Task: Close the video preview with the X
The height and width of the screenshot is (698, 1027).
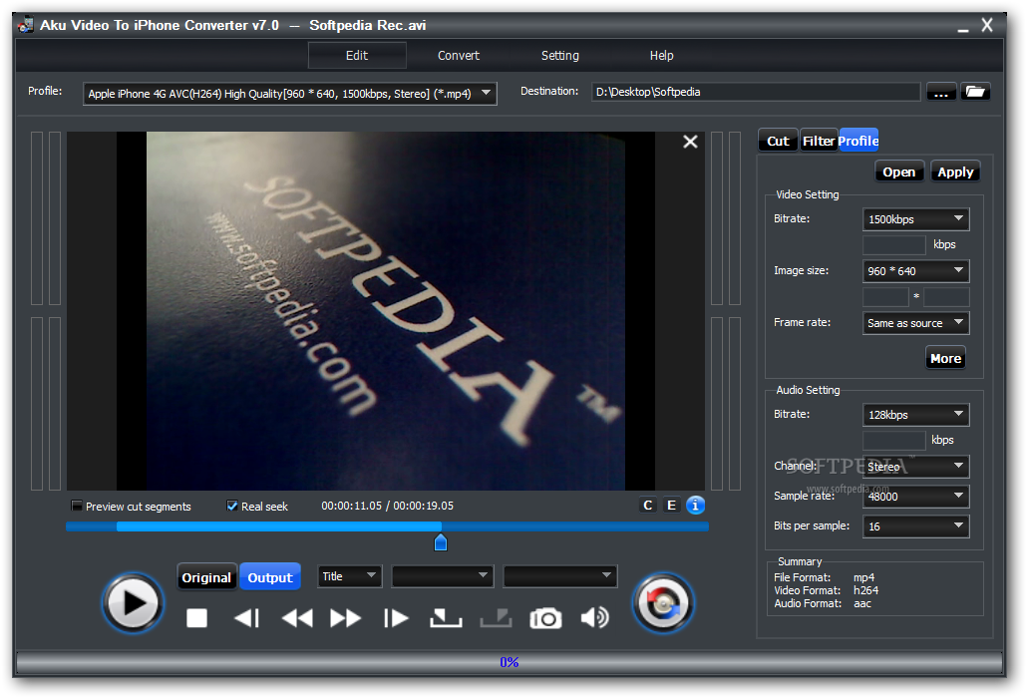Action: [690, 142]
